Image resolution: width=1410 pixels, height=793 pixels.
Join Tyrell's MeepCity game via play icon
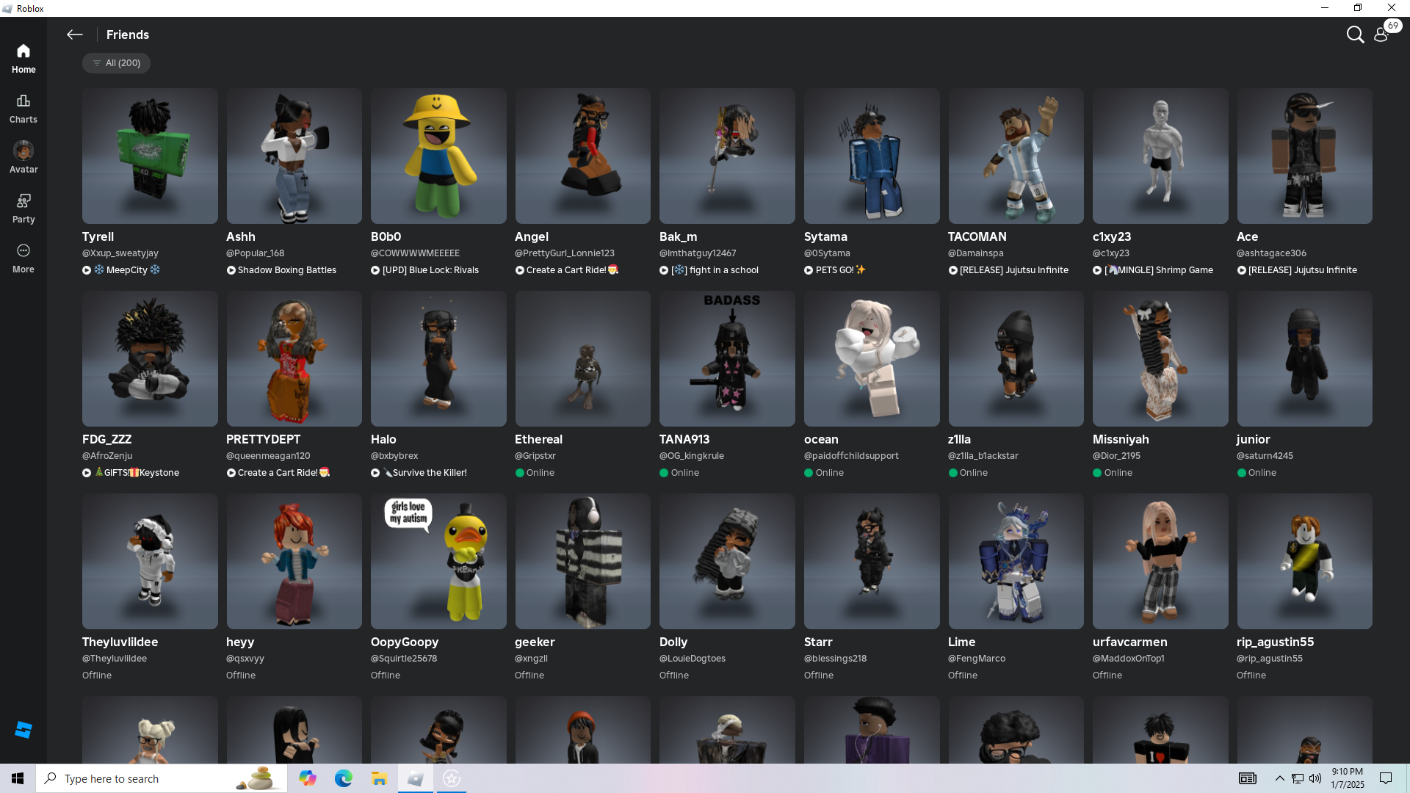click(x=87, y=270)
